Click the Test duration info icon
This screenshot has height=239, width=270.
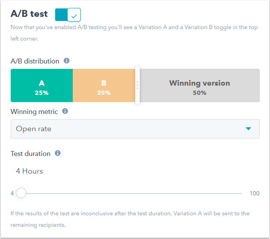pos(58,153)
